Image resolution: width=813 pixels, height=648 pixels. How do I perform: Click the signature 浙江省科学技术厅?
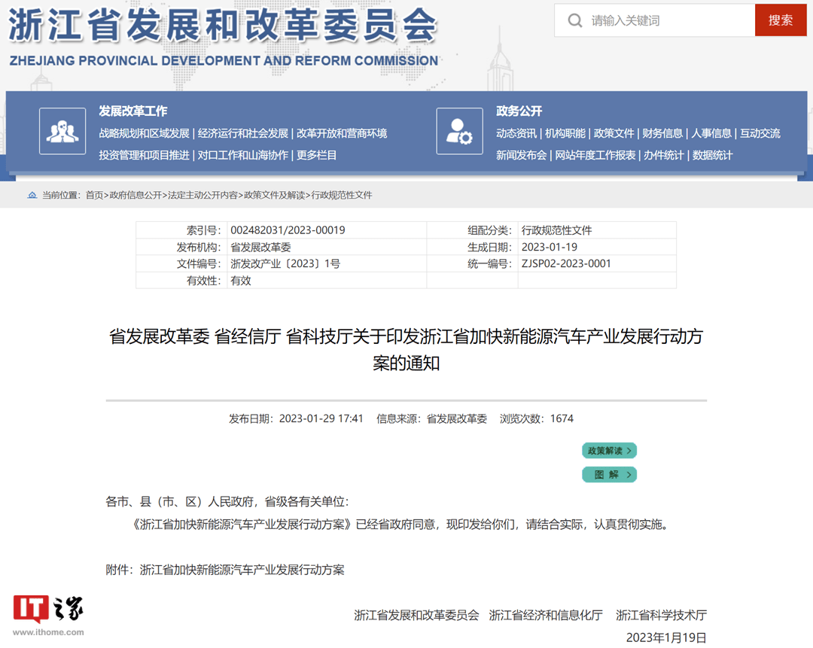coord(661,616)
